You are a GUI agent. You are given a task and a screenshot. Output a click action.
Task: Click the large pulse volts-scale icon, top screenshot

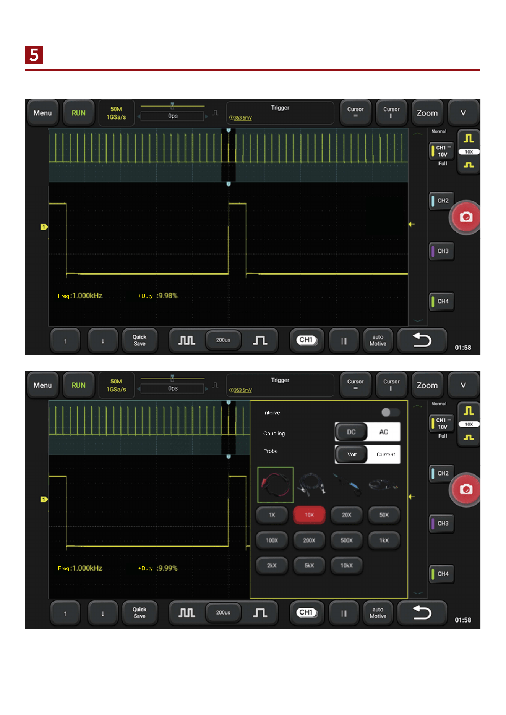(x=469, y=138)
